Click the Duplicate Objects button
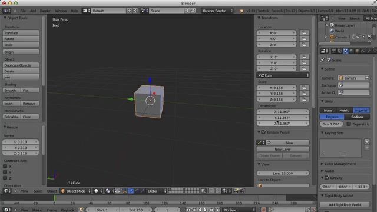377x212 pixels. (x=21, y=65)
